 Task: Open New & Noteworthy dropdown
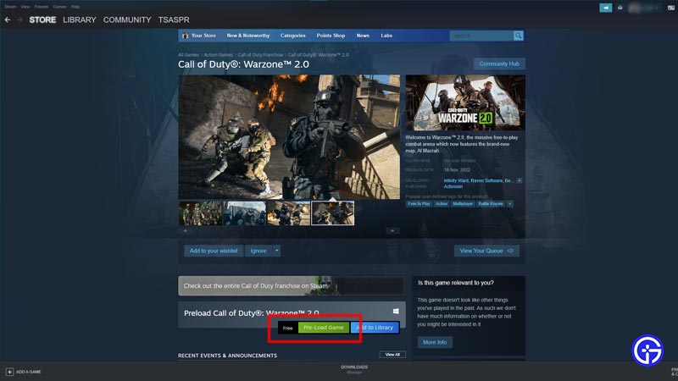click(247, 36)
